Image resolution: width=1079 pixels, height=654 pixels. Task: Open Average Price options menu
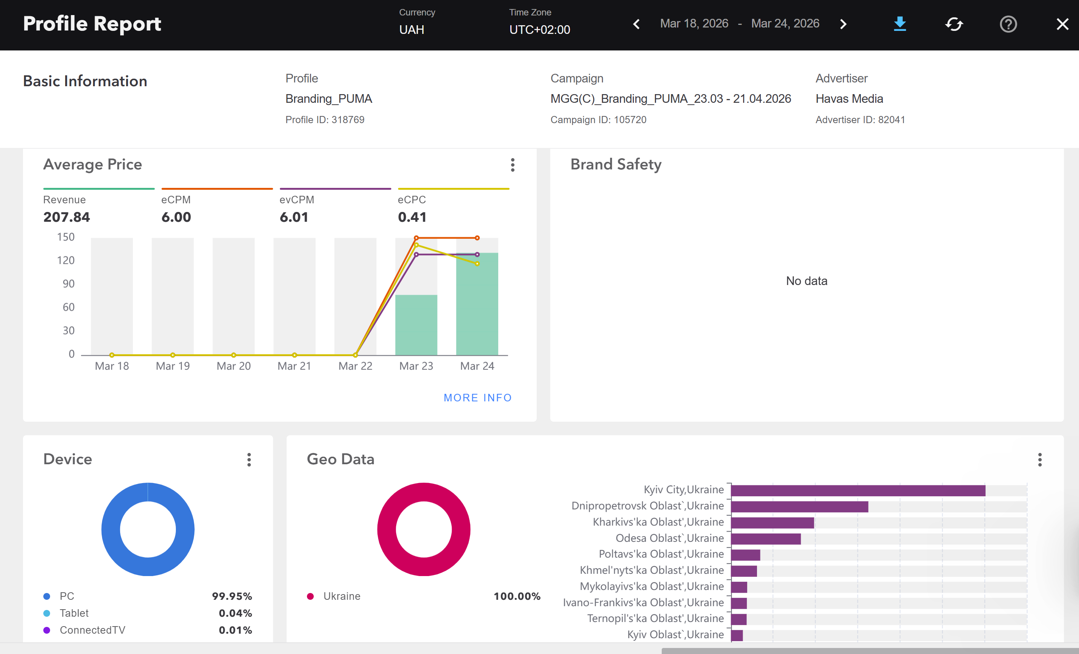(512, 165)
